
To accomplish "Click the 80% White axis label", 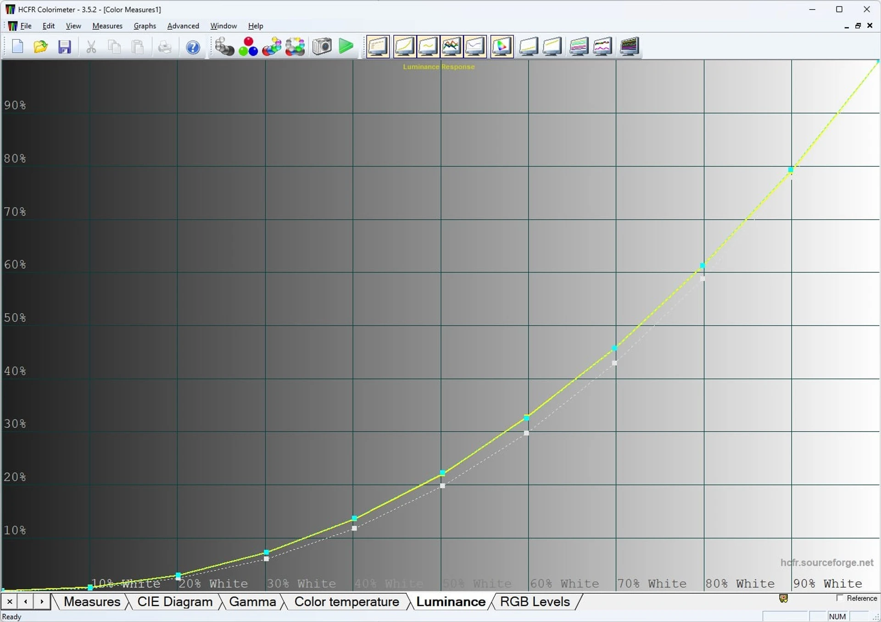I will coord(740,584).
